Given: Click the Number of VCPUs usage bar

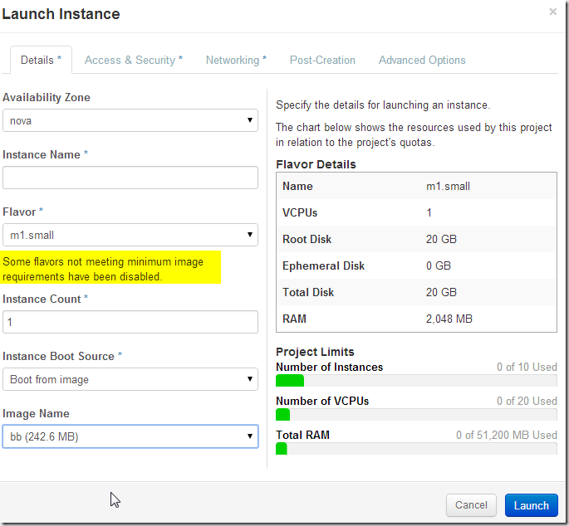Looking at the screenshot, I should coord(416,415).
